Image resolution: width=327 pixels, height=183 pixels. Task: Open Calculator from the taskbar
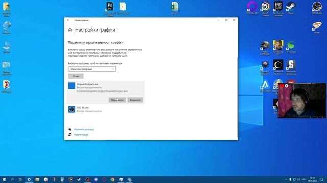pos(62,179)
